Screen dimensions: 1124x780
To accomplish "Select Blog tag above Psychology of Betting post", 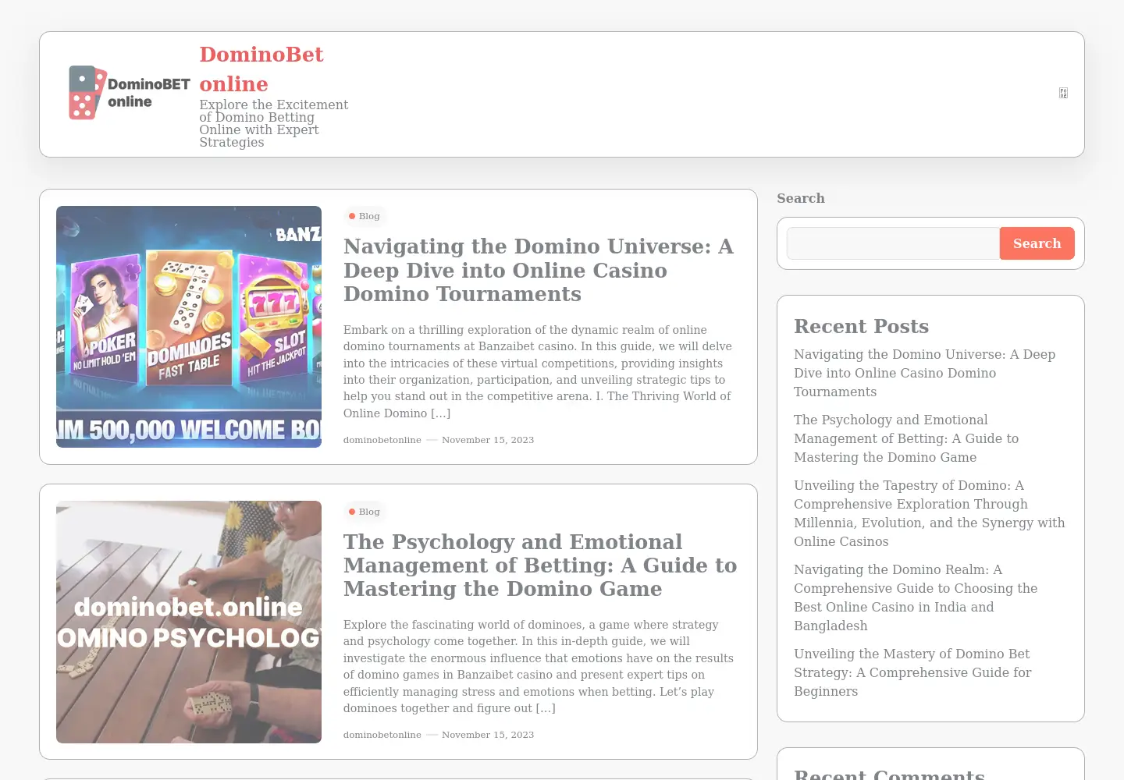I will [x=365, y=512].
